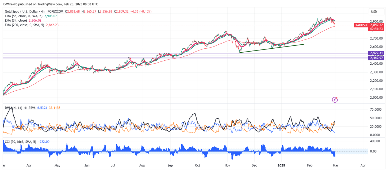
Task: Click the 2,529.41 horizontal line price label
Action: coord(376,53)
